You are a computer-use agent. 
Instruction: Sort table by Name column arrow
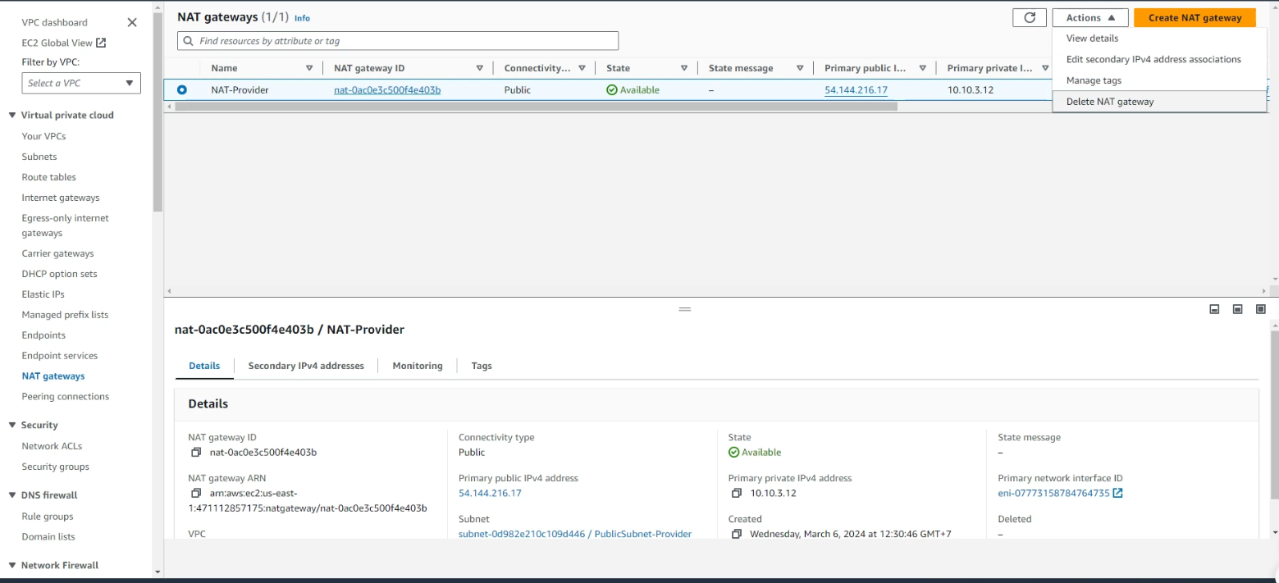(309, 68)
